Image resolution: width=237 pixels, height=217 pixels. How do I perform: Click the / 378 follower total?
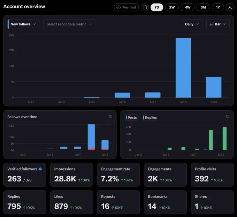(x=28, y=180)
